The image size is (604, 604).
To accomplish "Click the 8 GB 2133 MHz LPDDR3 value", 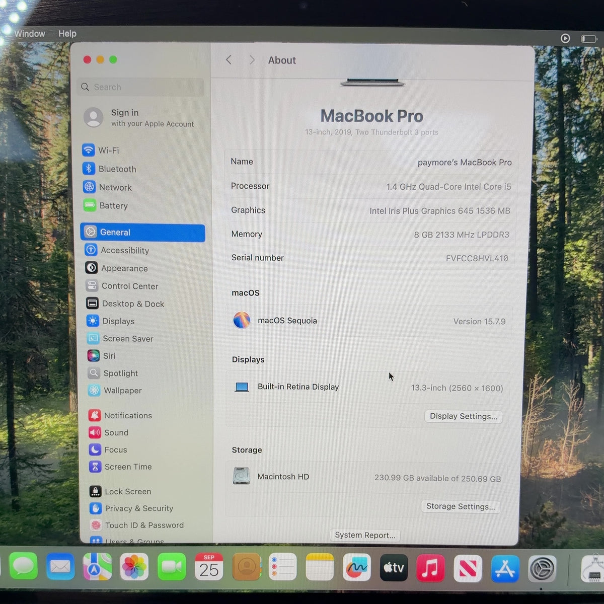I will (x=462, y=235).
